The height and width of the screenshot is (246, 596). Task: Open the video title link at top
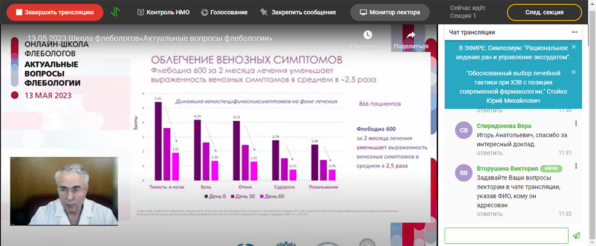coord(150,38)
